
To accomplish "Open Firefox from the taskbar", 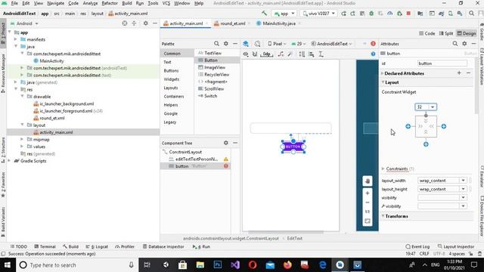I will [x=287, y=265].
